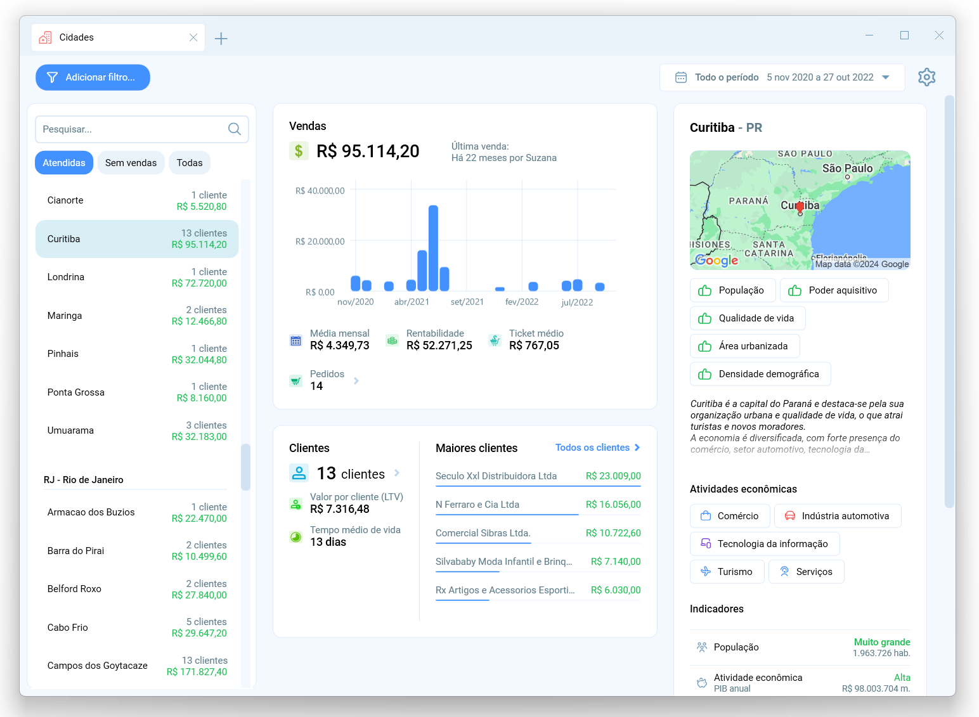979x717 pixels.
Task: Select Maringa in city list
Action: [x=137, y=316]
